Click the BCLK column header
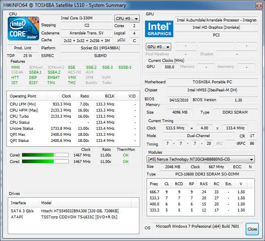 point(104,96)
